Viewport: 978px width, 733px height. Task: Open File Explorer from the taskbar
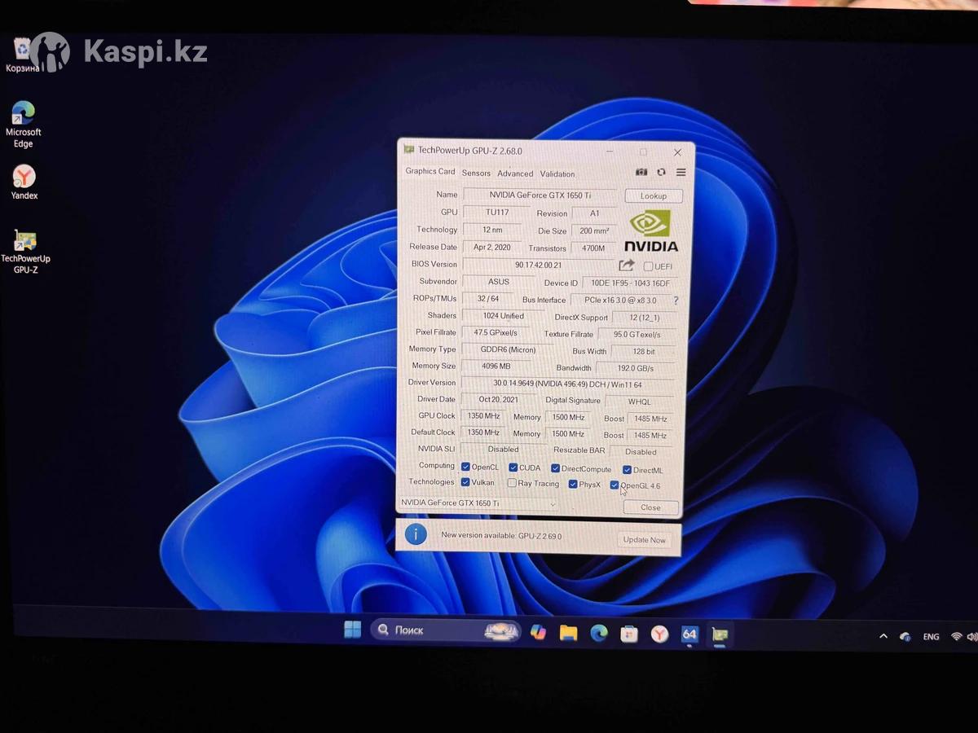(x=568, y=633)
